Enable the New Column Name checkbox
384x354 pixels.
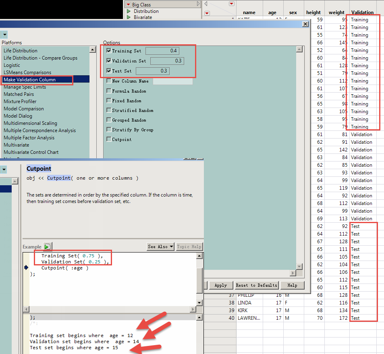coord(109,81)
